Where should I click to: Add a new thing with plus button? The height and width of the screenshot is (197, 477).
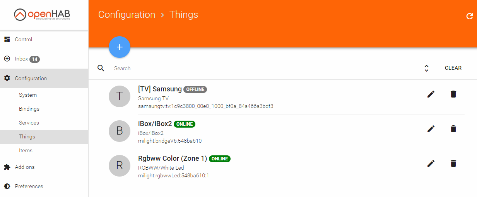pos(120,47)
